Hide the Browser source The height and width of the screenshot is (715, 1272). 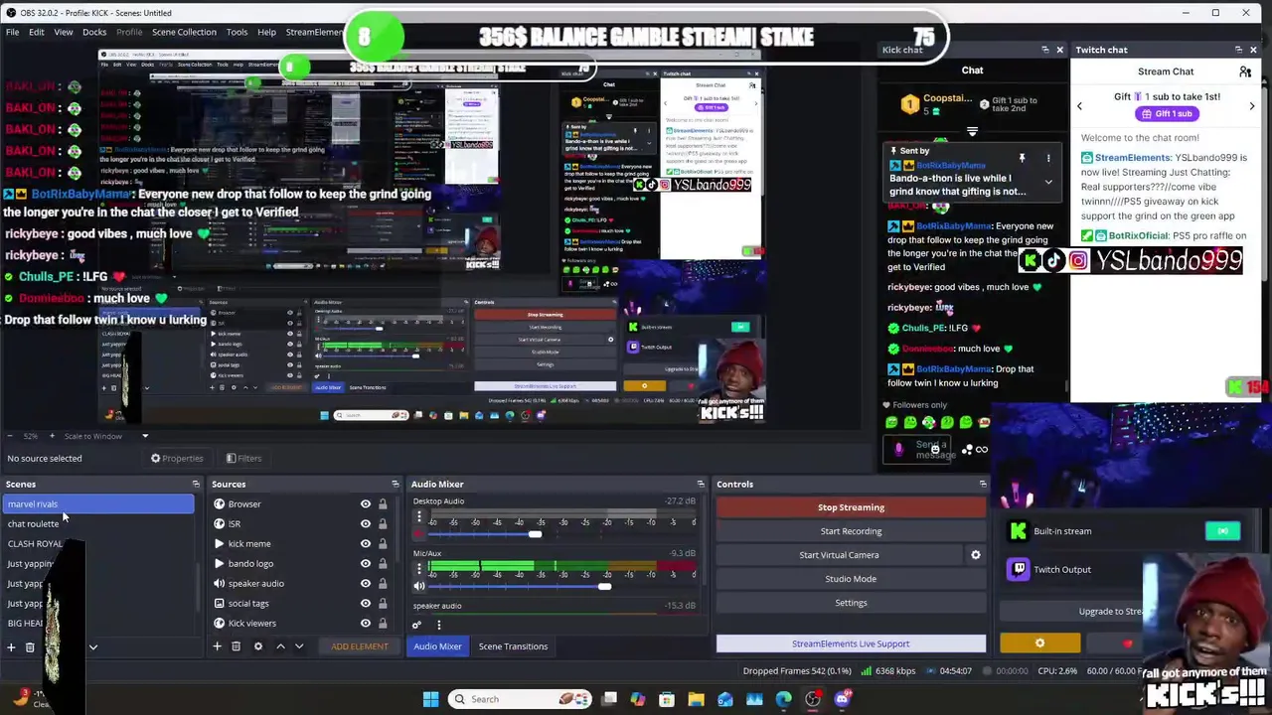[x=365, y=504]
